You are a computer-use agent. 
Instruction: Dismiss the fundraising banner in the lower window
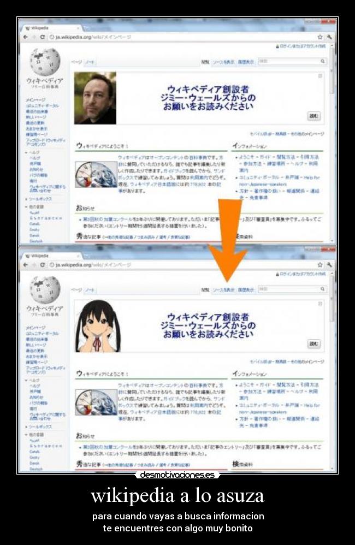point(320,304)
